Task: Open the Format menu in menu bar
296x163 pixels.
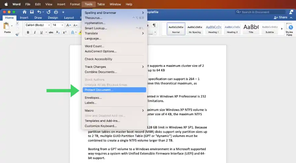Action: coord(75,4)
